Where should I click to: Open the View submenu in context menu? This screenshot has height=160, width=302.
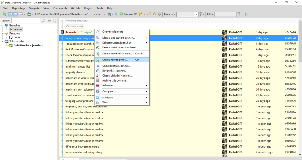coord(122,102)
